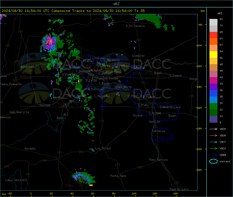Click the timestamp 2024/08/30 16:54:00 UTC header
Image resolution: width=233 pixels, height=197 pixels.
coord(26,11)
